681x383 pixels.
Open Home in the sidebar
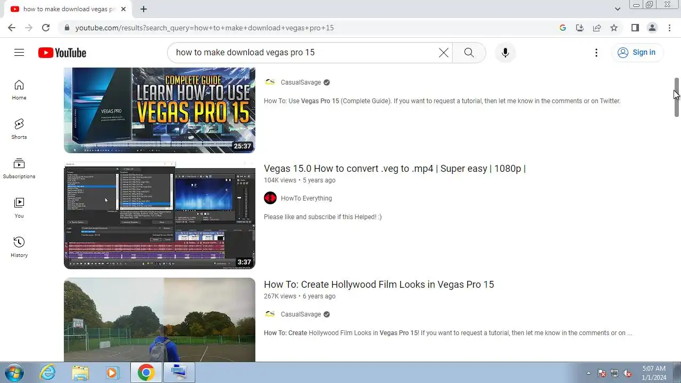click(x=19, y=90)
